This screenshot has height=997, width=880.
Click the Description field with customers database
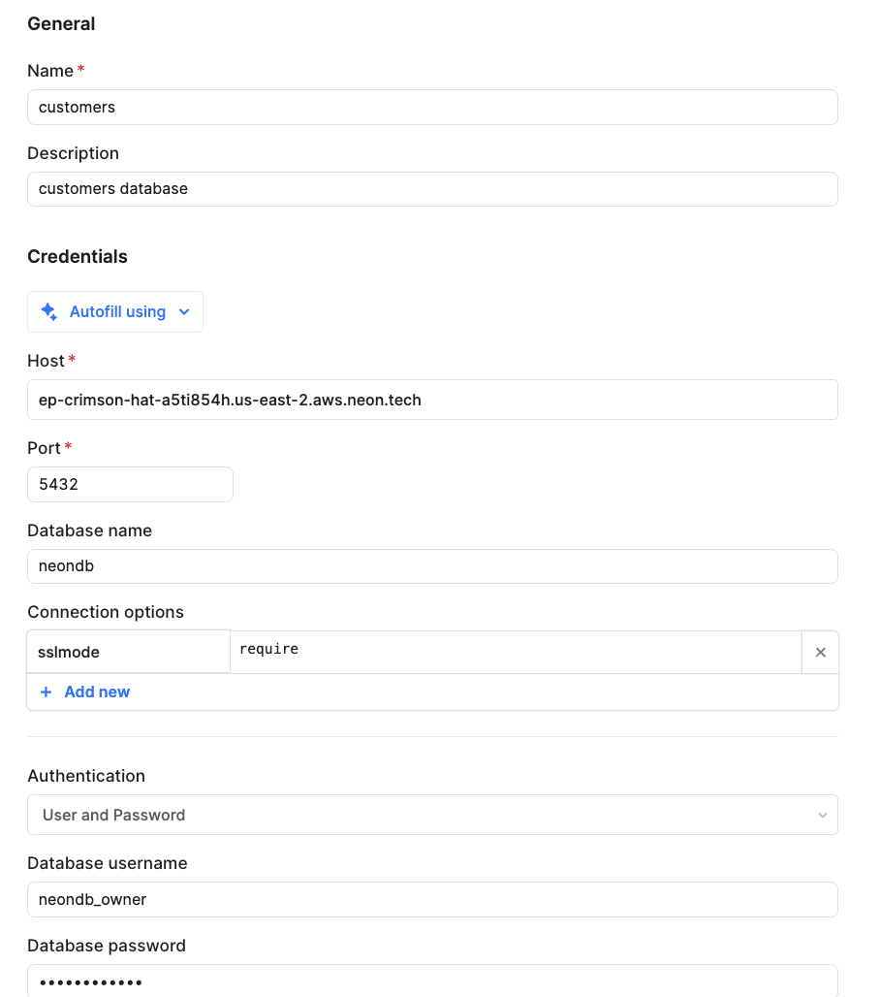click(432, 188)
